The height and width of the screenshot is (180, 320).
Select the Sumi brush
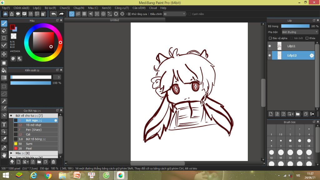pos(36,144)
